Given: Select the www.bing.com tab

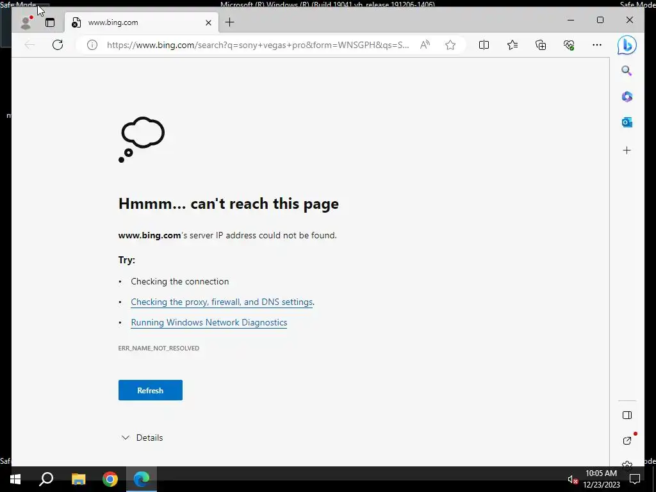Looking at the screenshot, I should point(141,22).
